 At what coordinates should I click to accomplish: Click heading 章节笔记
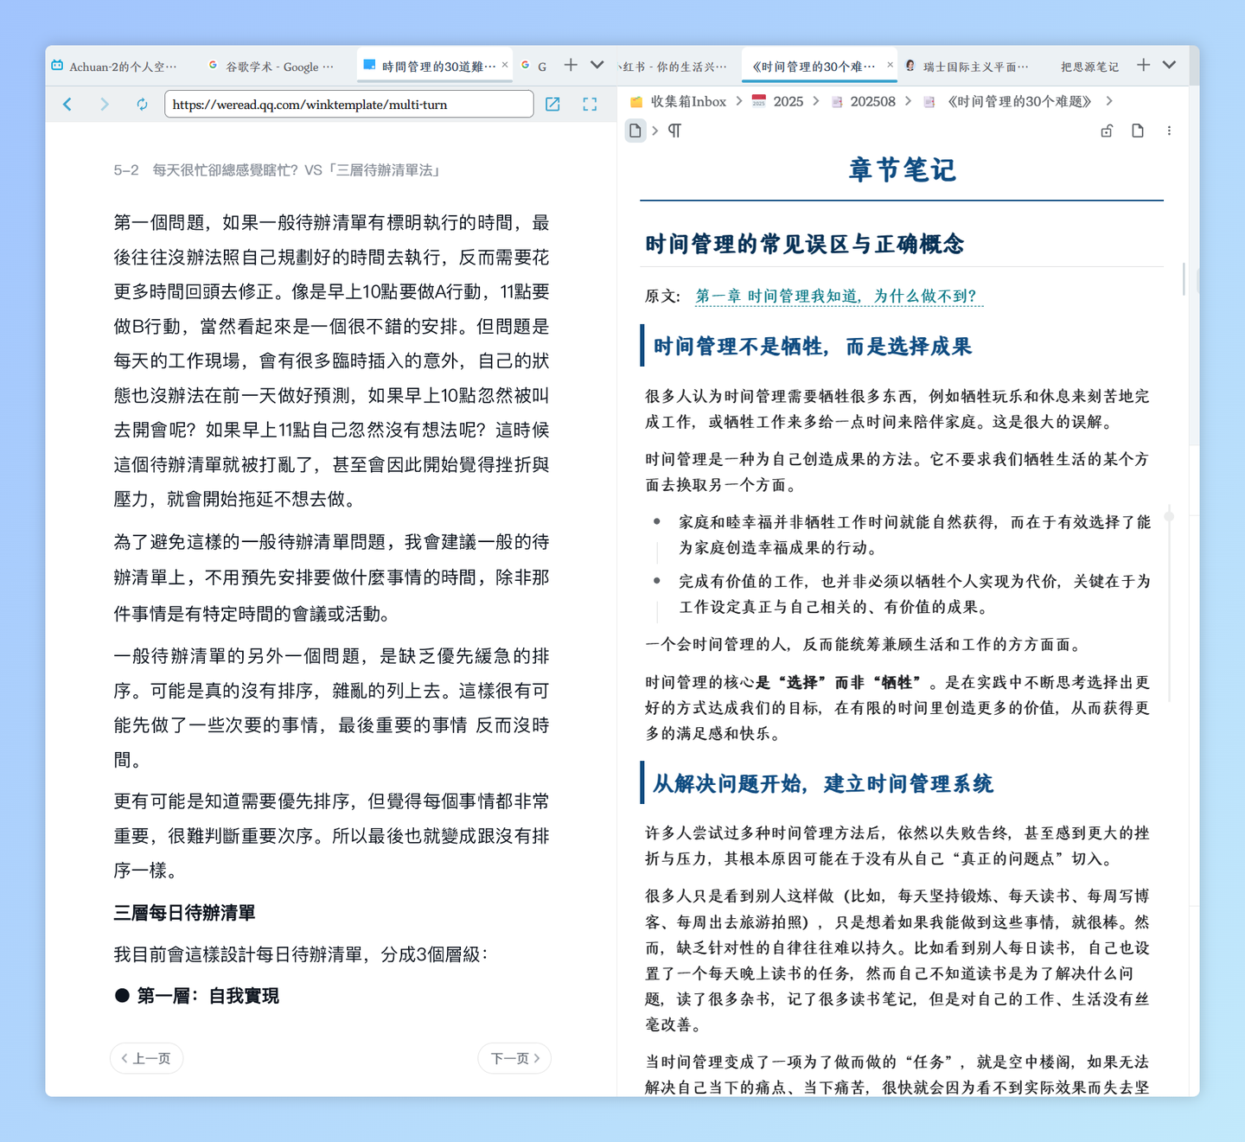[x=902, y=169]
